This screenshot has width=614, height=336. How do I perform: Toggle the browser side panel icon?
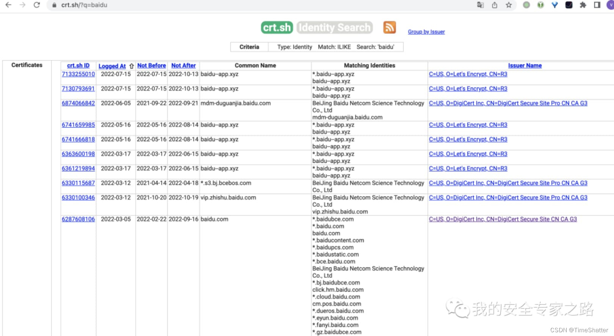(x=597, y=5)
